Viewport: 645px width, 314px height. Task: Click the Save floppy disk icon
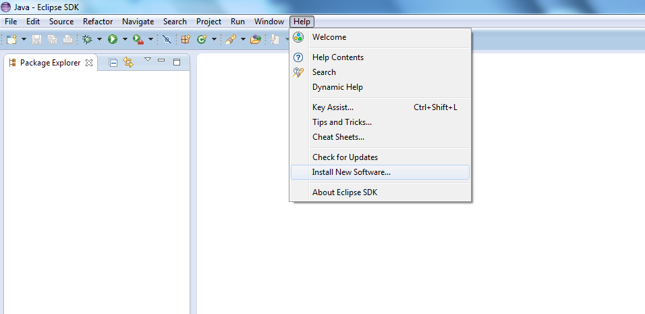click(37, 40)
